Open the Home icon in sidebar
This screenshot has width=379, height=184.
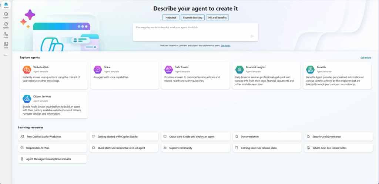coord(6,4)
